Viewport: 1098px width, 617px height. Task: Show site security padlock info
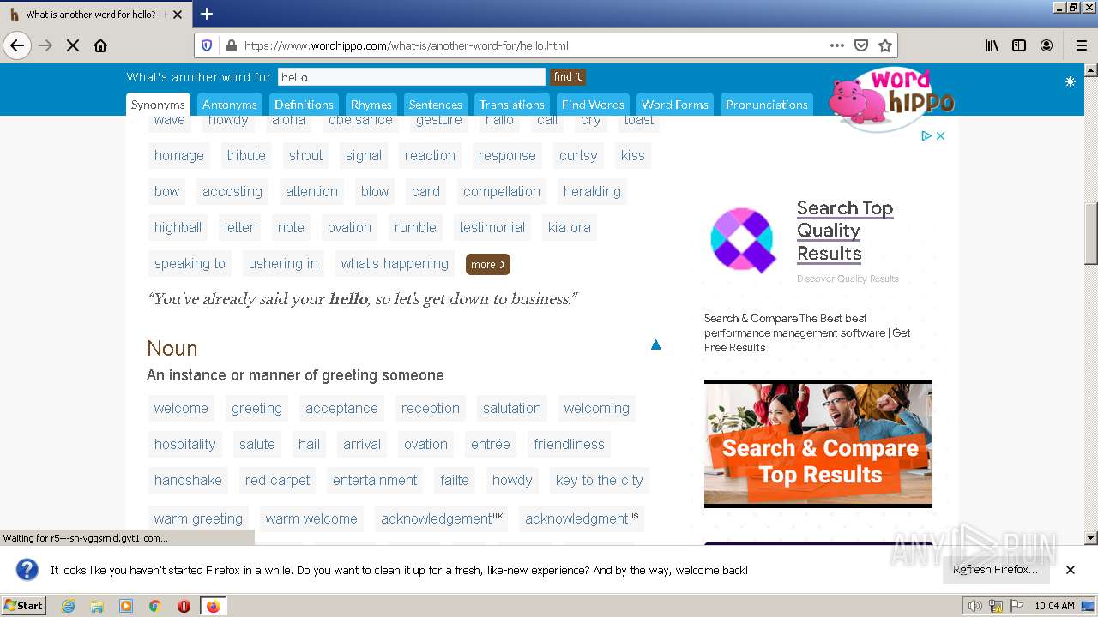pos(231,45)
